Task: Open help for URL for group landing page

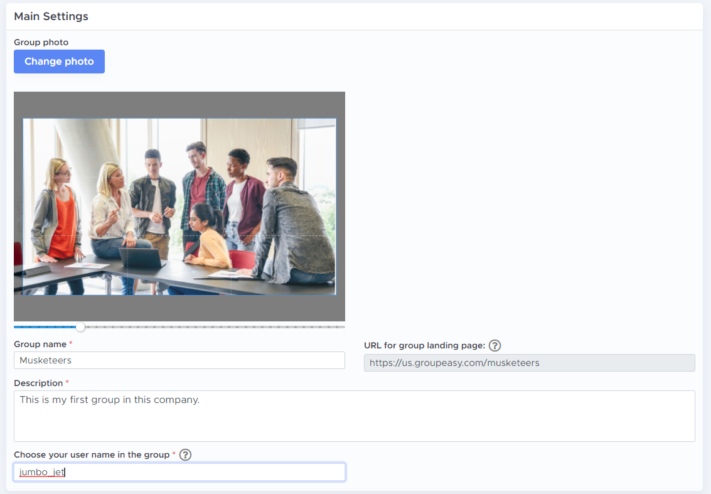Action: pos(494,346)
